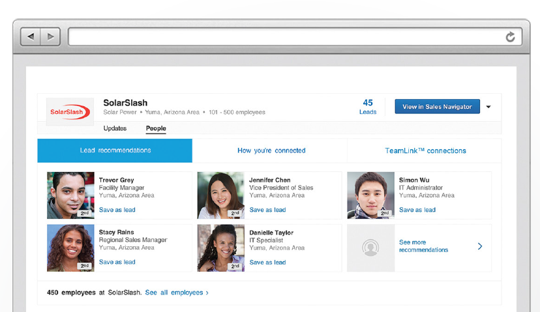The height and width of the screenshot is (312, 540).
Task: Select the How you're connected tab
Action: point(271,150)
